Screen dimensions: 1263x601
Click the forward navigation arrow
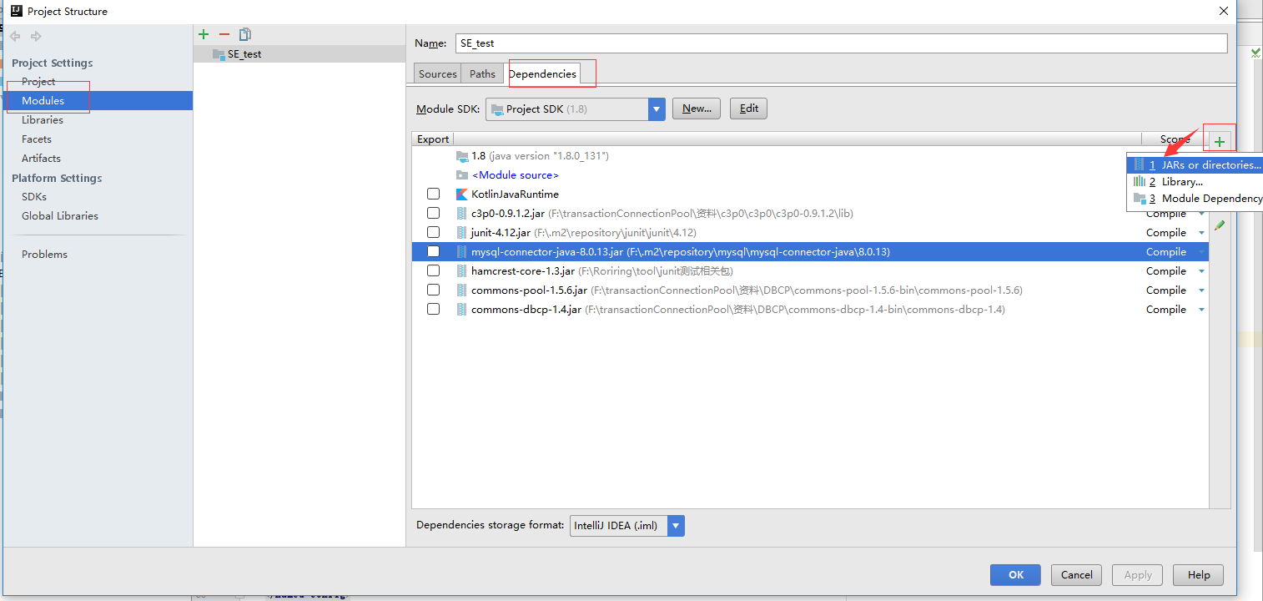pos(36,36)
